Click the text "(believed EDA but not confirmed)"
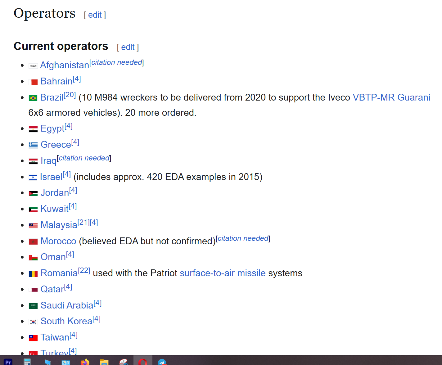This screenshot has width=442, height=365. point(147,241)
